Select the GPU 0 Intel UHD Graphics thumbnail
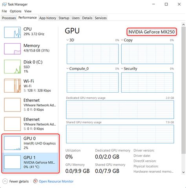The width and height of the screenshot is (186, 188). 12,143
